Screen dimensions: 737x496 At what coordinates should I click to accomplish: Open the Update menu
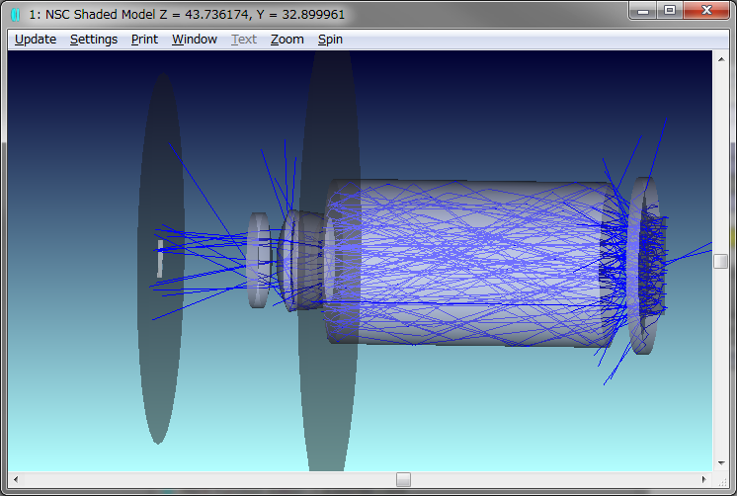click(x=36, y=40)
